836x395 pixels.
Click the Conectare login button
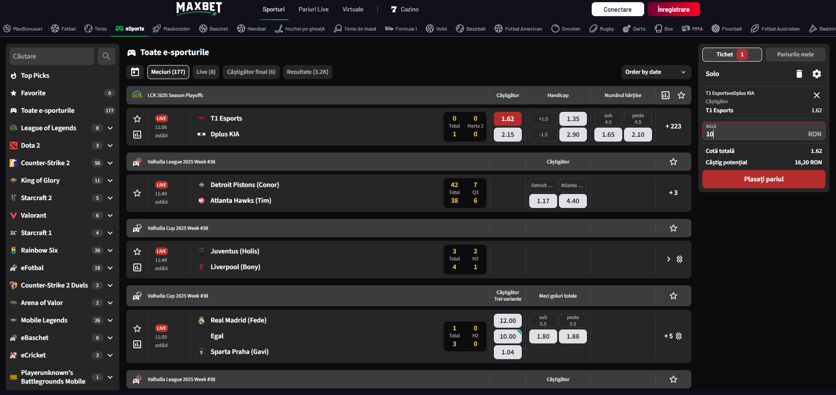pyautogui.click(x=617, y=9)
